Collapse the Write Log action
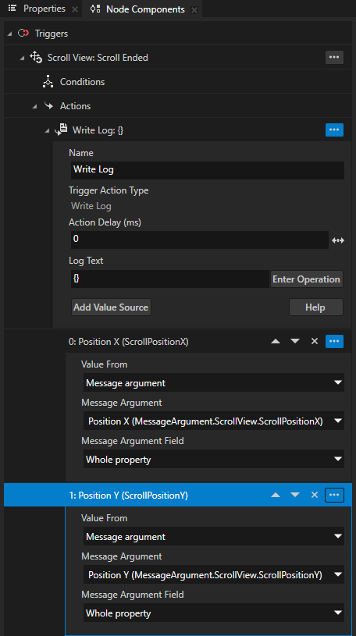The height and width of the screenshot is (636, 356). [x=47, y=130]
